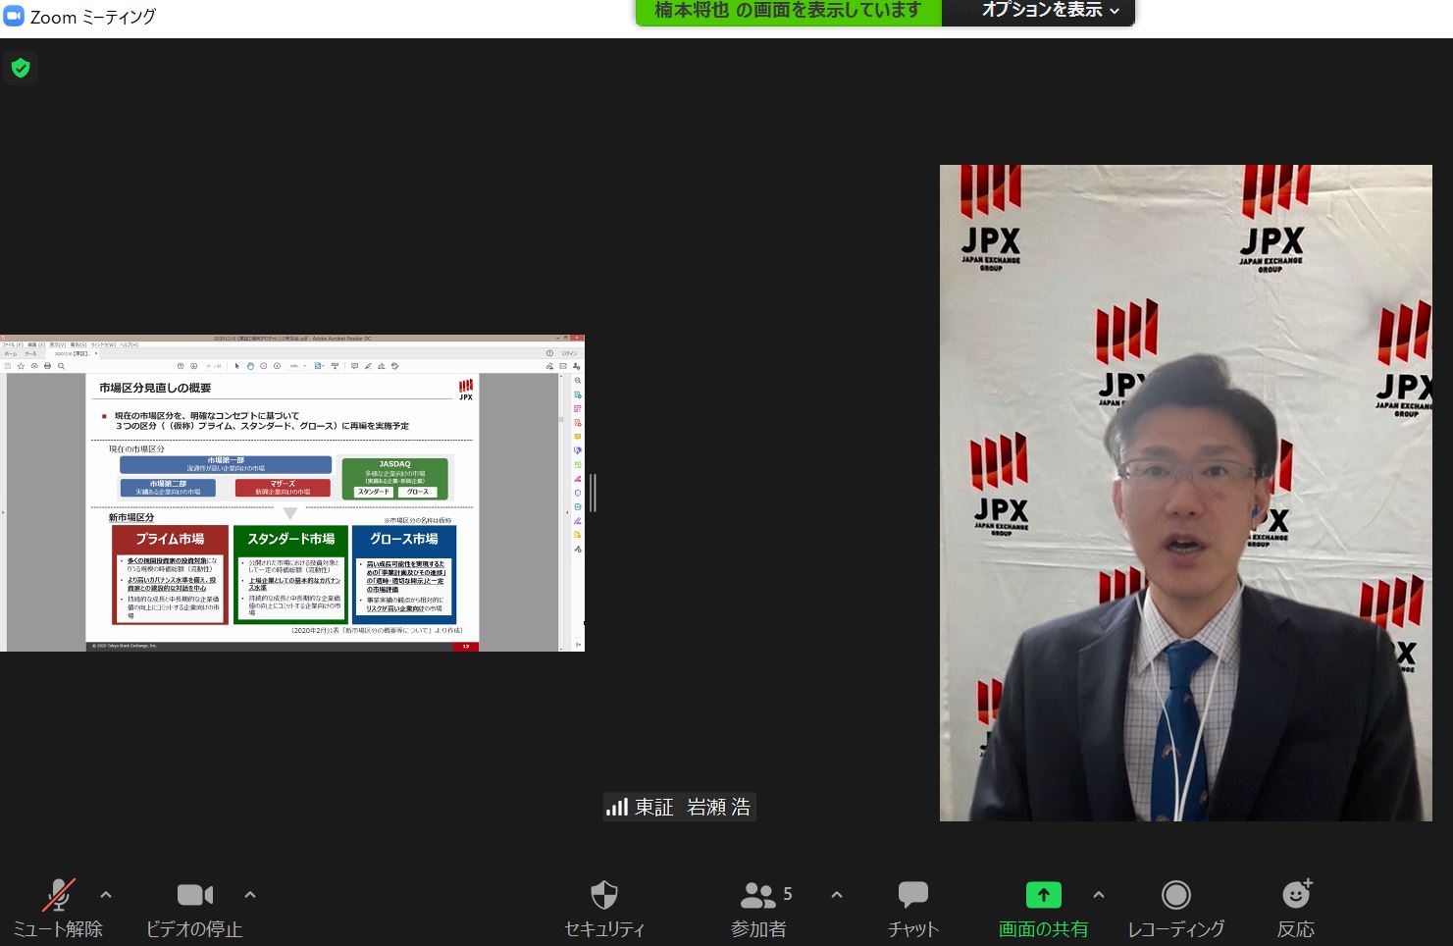Screen dimensions: 1453x946
Task: Click the Zoom app icon in title bar
Action: [14, 17]
